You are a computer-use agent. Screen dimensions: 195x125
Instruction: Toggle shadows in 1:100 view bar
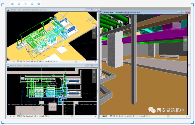[26, 61]
